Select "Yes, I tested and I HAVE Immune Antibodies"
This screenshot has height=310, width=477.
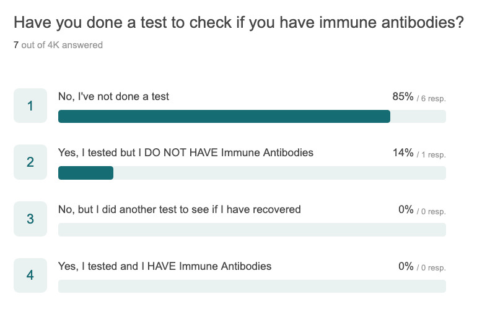tap(165, 266)
